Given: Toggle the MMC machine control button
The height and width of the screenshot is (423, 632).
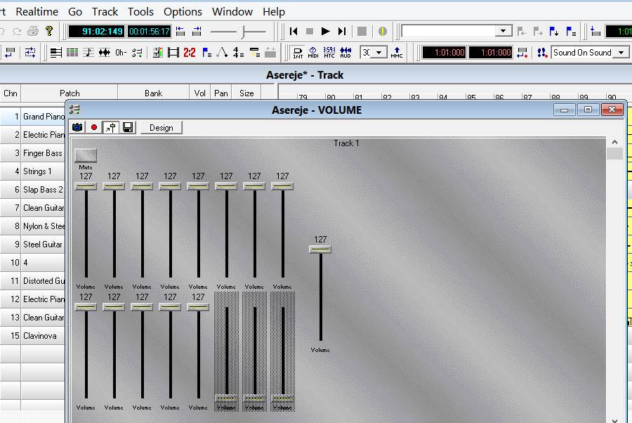Looking at the screenshot, I should pos(397,53).
